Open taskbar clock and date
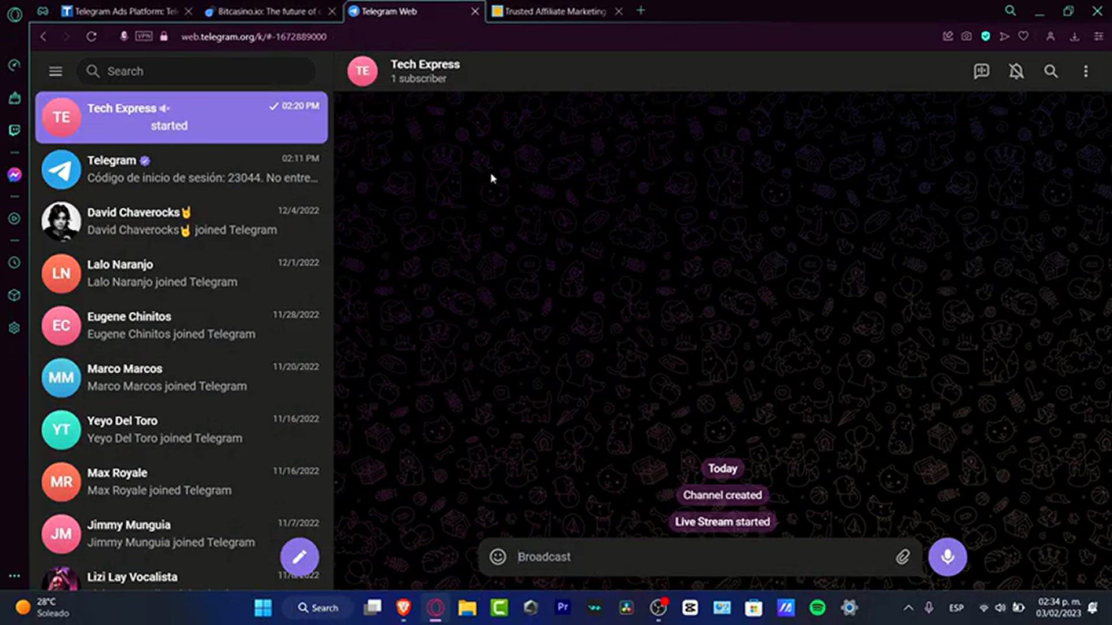The image size is (1112, 625). (1059, 608)
